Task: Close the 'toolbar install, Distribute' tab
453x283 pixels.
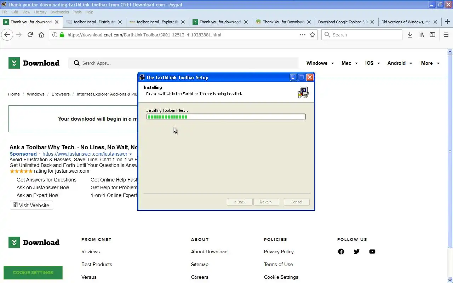Action: point(120,22)
